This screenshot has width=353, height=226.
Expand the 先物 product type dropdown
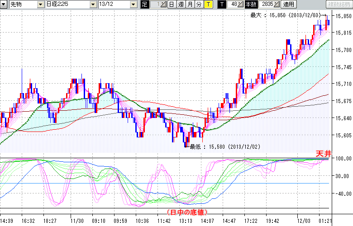pos(40,5)
